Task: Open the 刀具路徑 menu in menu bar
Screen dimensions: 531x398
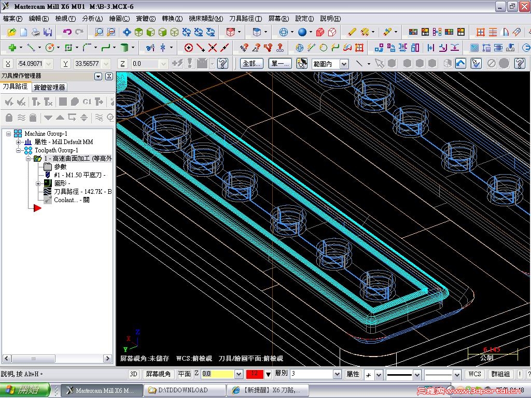Action: (x=245, y=19)
